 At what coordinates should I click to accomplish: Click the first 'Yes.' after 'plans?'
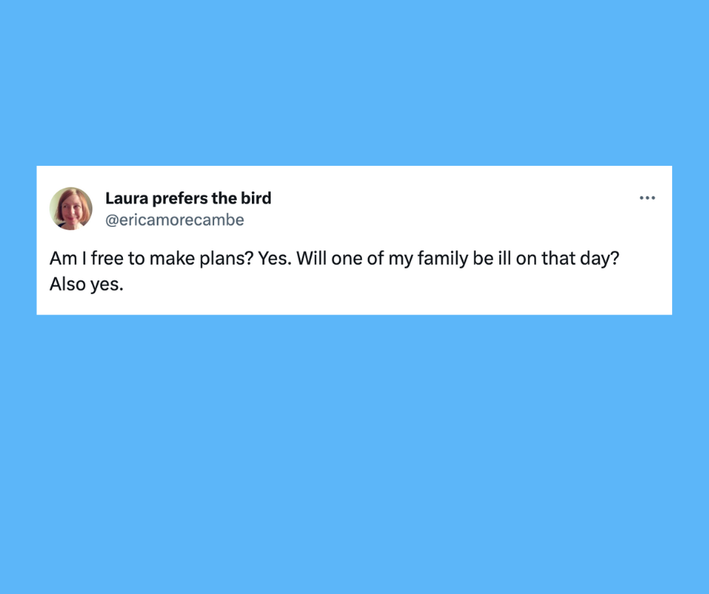pos(275,259)
